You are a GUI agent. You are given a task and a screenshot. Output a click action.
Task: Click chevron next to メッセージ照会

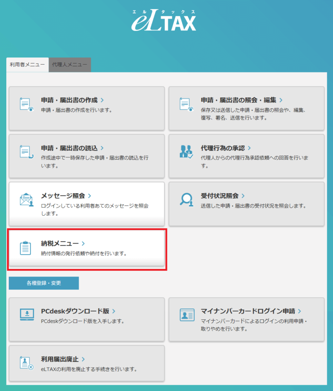pyautogui.click(x=89, y=196)
